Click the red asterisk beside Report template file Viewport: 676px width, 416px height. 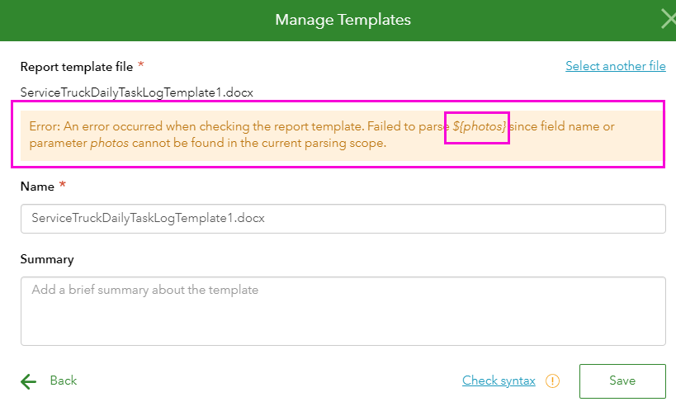click(x=141, y=65)
